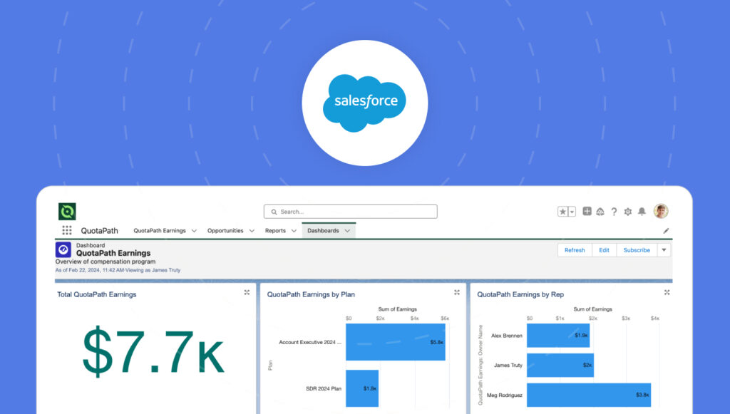Expand the QuotaPath Earnings by Plan chart
This screenshot has height=414, width=730.
click(456, 291)
